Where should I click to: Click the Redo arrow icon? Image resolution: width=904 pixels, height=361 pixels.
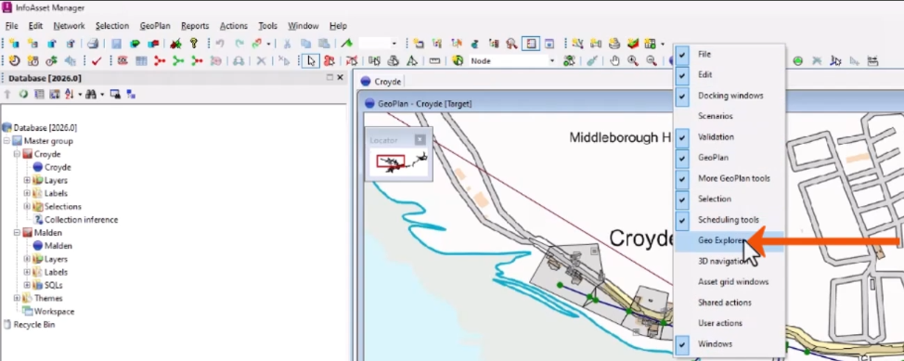click(x=239, y=44)
